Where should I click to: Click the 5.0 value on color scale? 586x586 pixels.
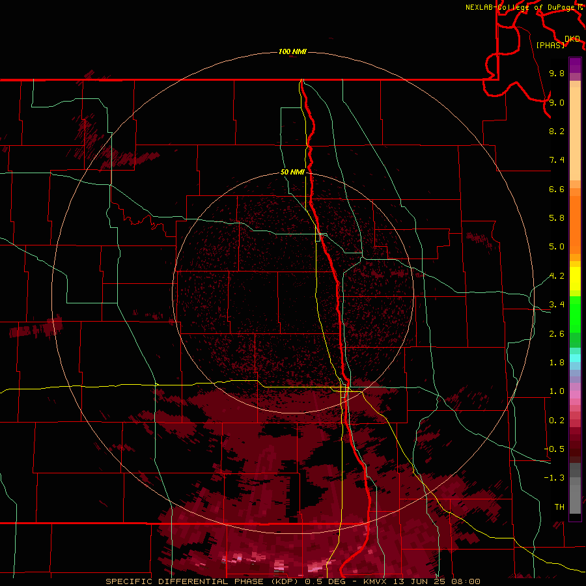pyautogui.click(x=557, y=247)
